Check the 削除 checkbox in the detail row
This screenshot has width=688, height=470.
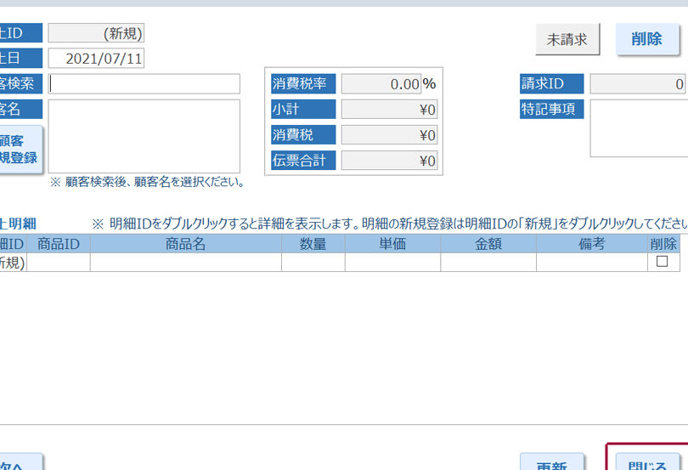tap(662, 263)
